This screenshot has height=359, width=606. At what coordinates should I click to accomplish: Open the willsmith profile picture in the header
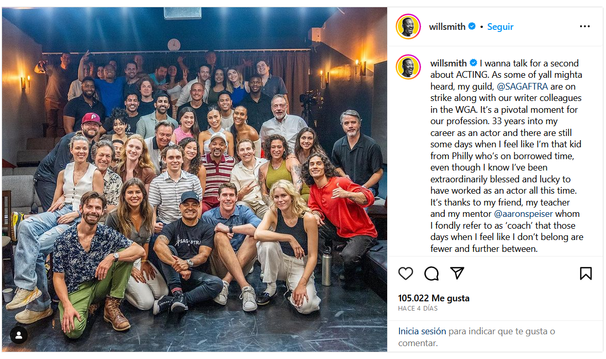point(408,27)
